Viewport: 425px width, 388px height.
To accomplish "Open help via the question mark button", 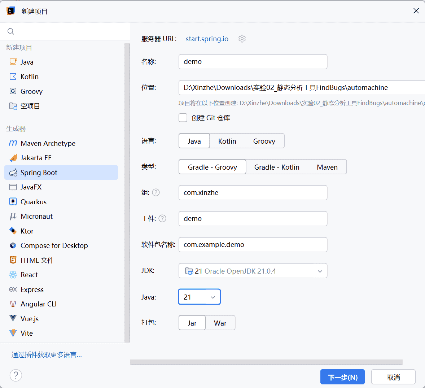I will coord(16,375).
